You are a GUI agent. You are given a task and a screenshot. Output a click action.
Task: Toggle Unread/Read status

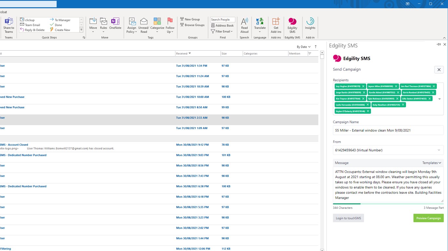[144, 25]
